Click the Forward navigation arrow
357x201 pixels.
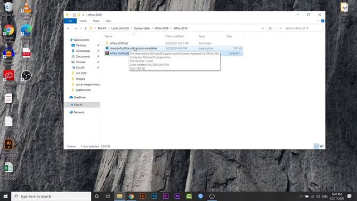point(75,28)
